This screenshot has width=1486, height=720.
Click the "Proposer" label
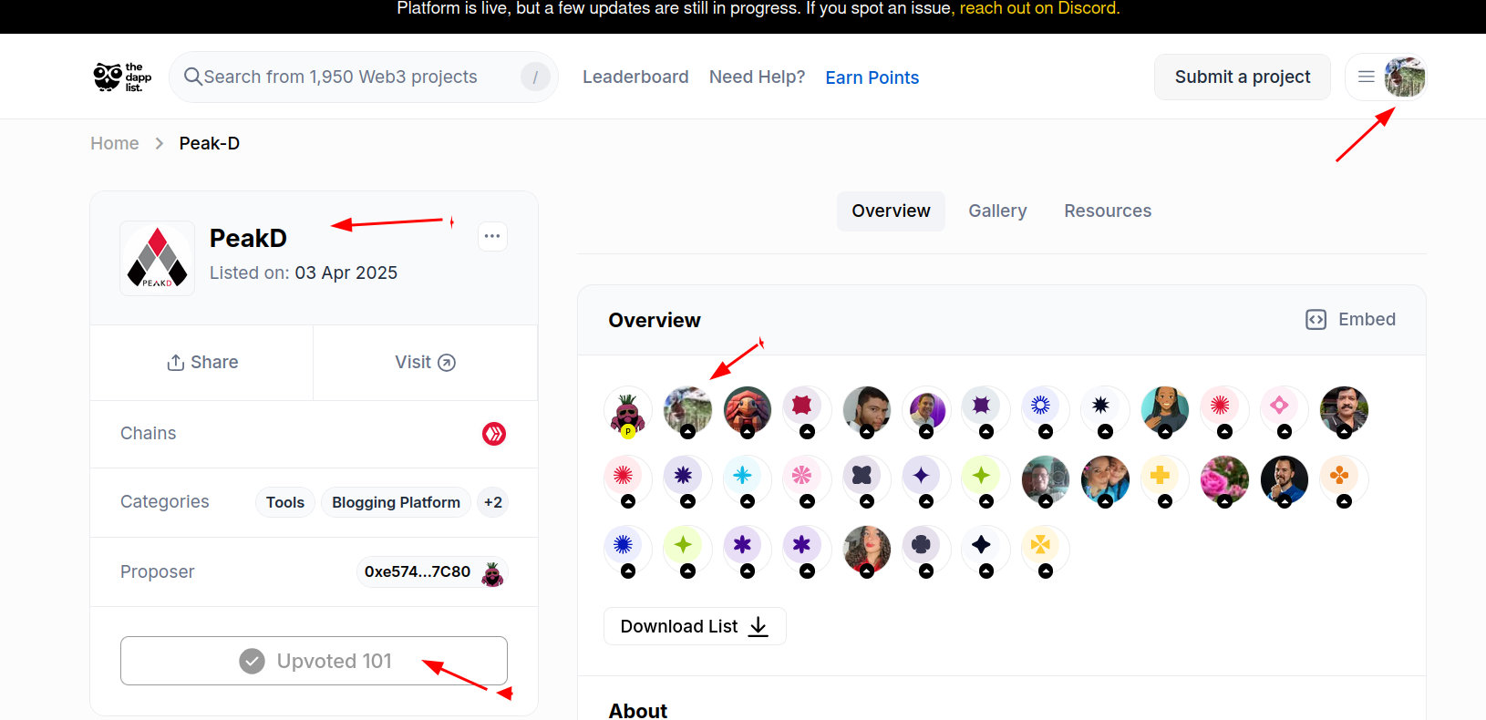point(158,572)
